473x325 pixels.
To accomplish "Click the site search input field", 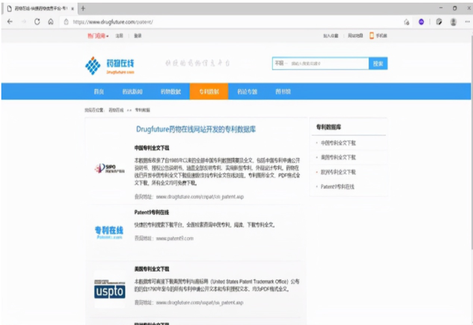I will click(x=328, y=63).
